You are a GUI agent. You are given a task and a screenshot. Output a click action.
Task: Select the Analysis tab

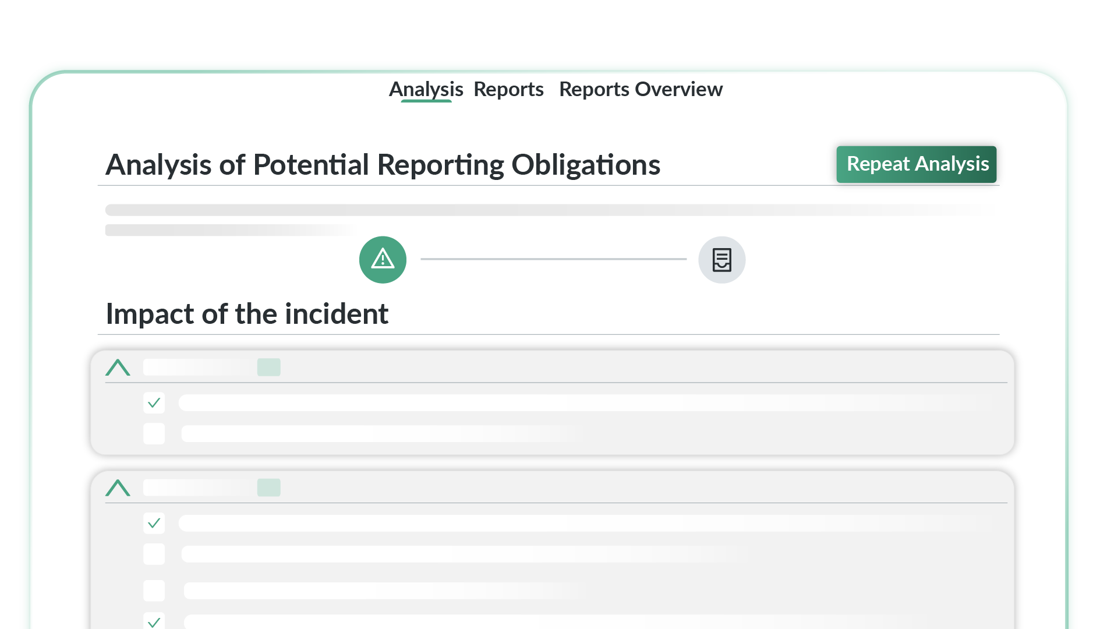(426, 89)
